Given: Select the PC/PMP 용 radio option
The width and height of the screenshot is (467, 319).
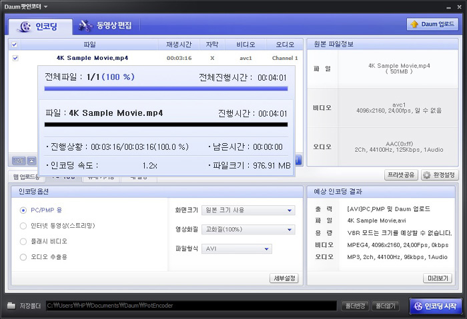Looking at the screenshot, I should tap(24, 210).
